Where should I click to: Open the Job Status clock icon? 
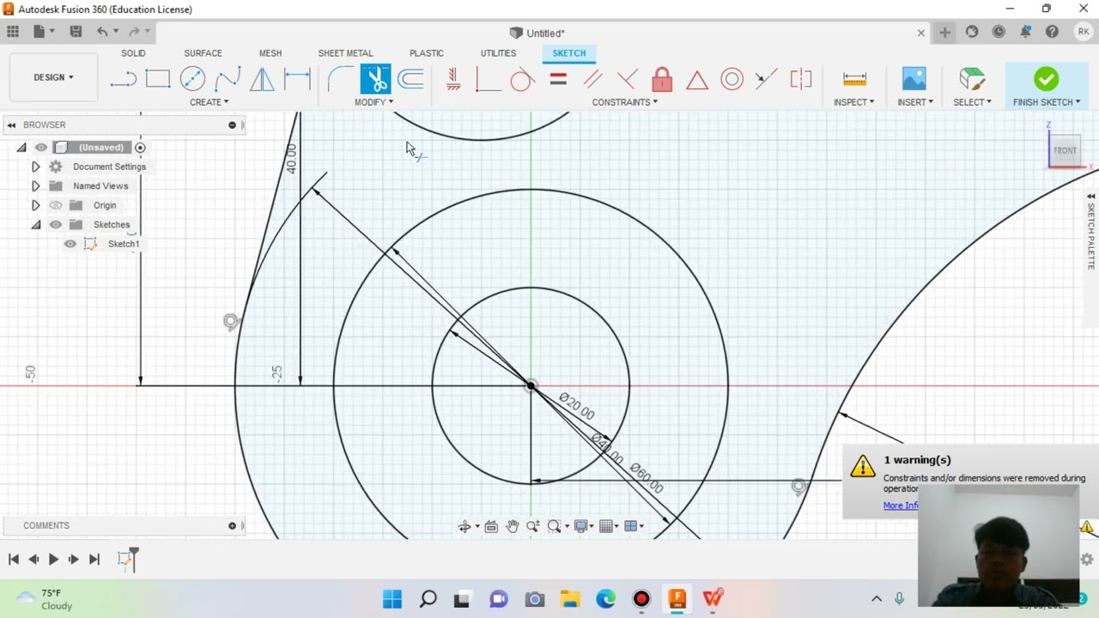click(999, 32)
